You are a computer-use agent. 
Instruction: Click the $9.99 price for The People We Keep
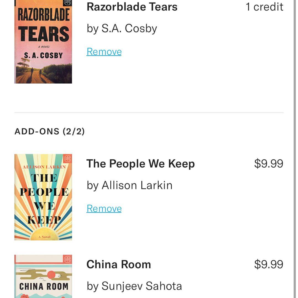click(x=268, y=164)
